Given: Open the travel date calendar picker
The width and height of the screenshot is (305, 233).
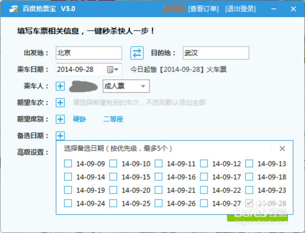Looking at the screenshot, I should tap(112, 70).
